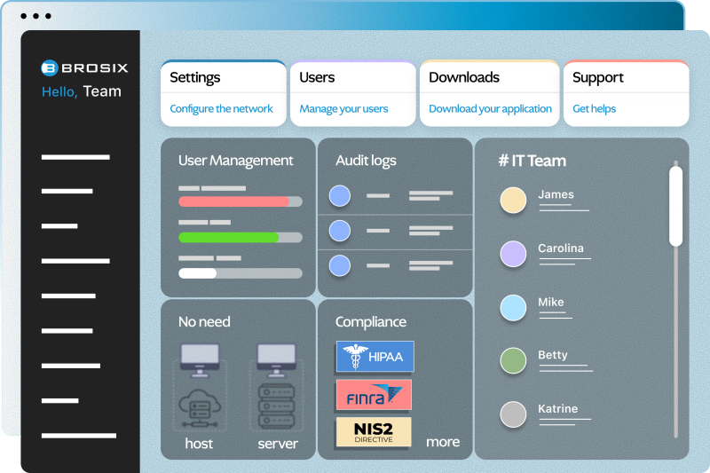
Task: Click Download your application link
Action: point(490,109)
